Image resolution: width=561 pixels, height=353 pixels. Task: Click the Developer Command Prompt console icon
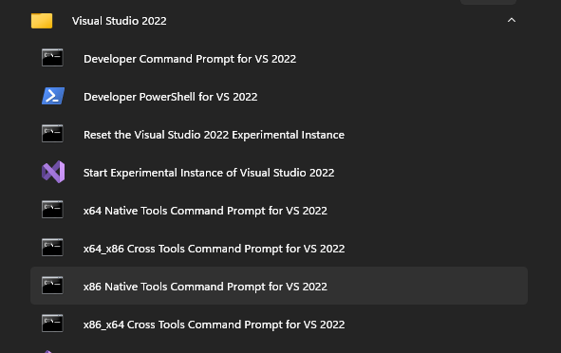(x=52, y=58)
